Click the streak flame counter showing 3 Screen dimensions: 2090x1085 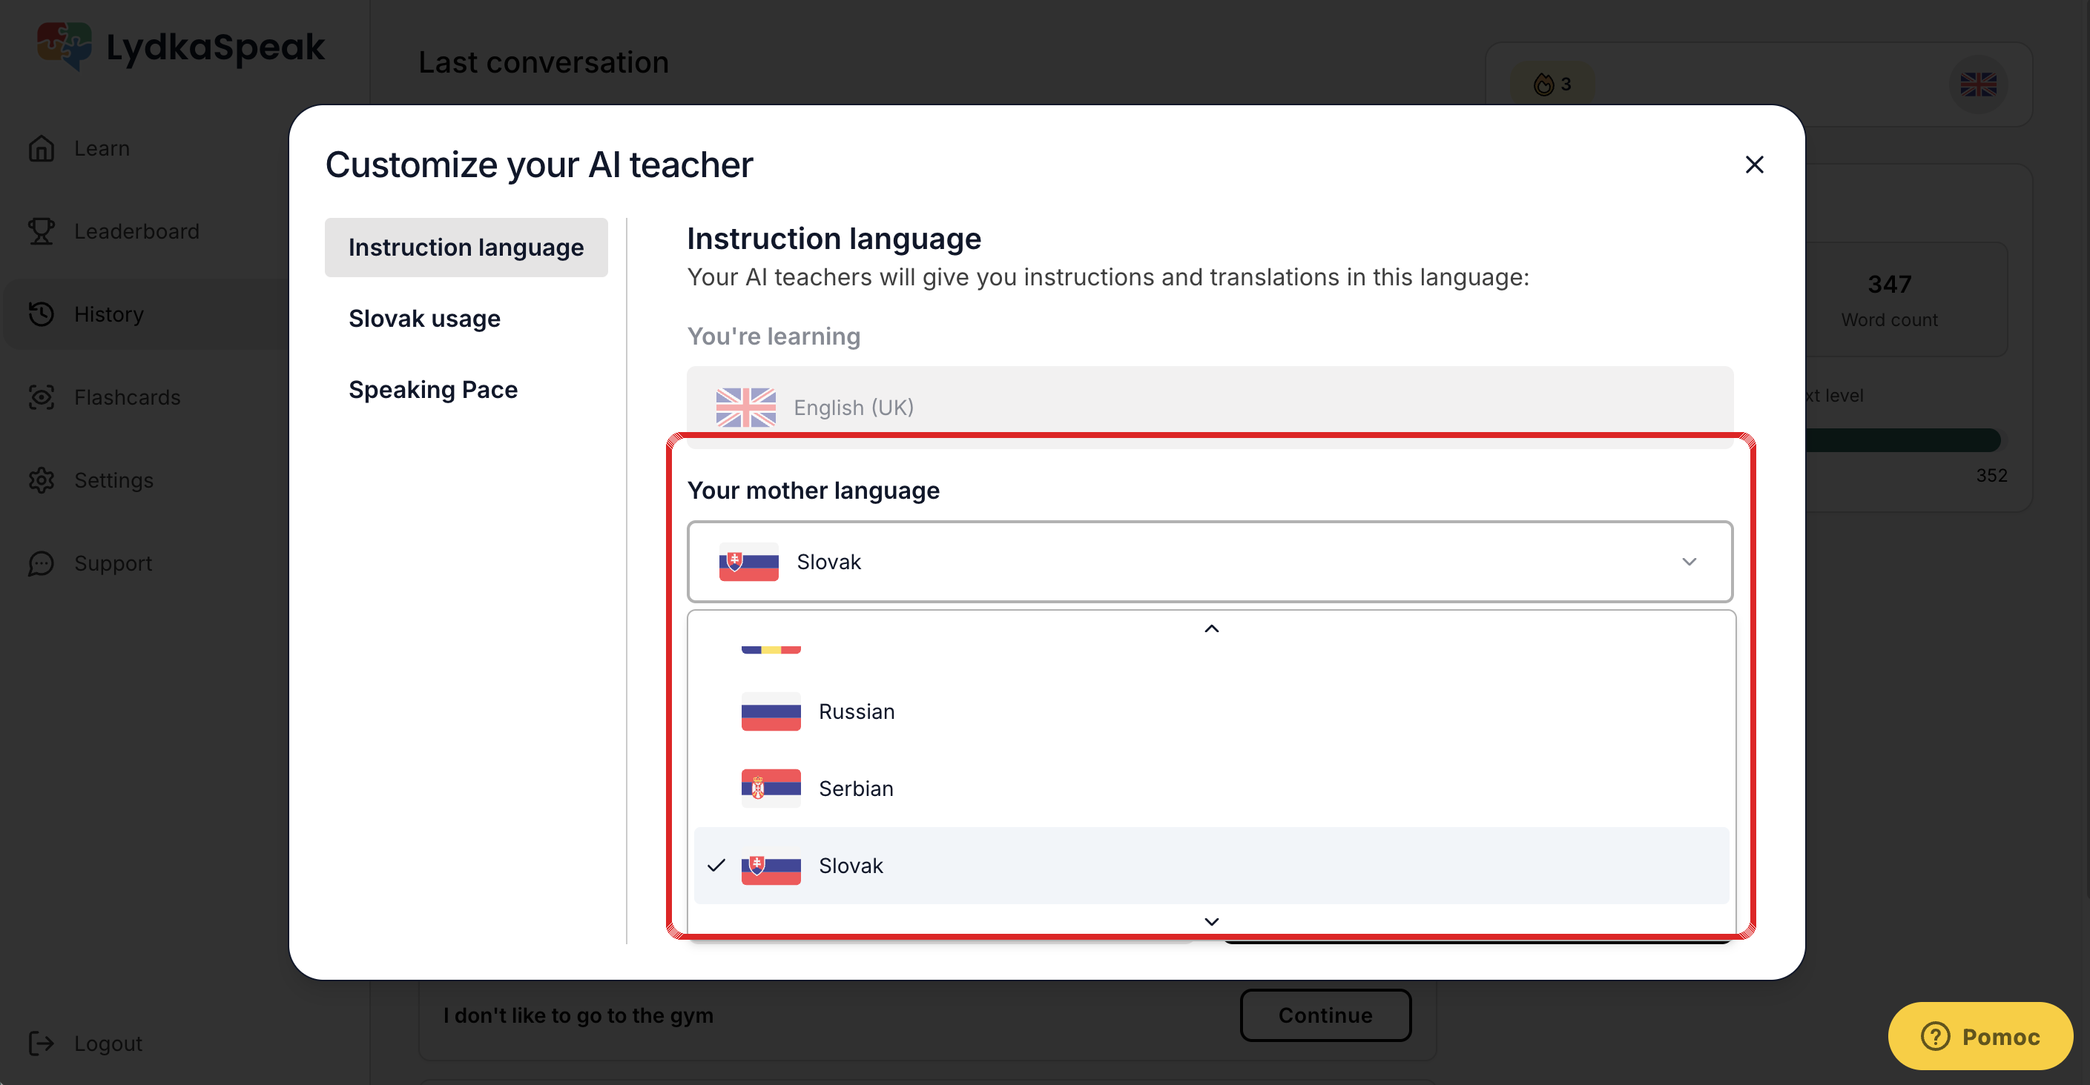pos(1552,84)
